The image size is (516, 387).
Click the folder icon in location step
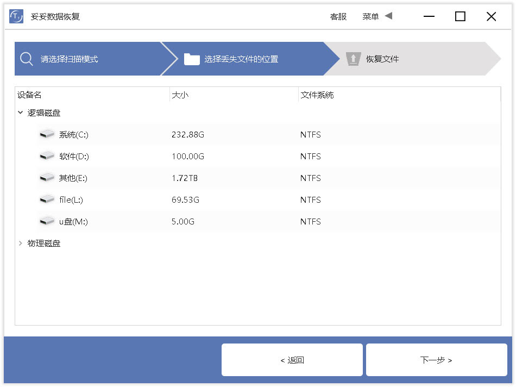pyautogui.click(x=192, y=59)
